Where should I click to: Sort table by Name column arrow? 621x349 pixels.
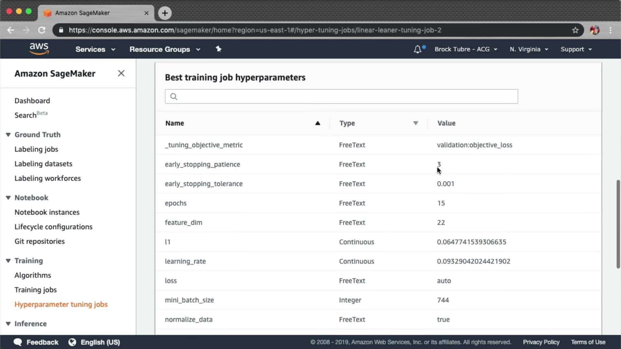click(x=318, y=123)
